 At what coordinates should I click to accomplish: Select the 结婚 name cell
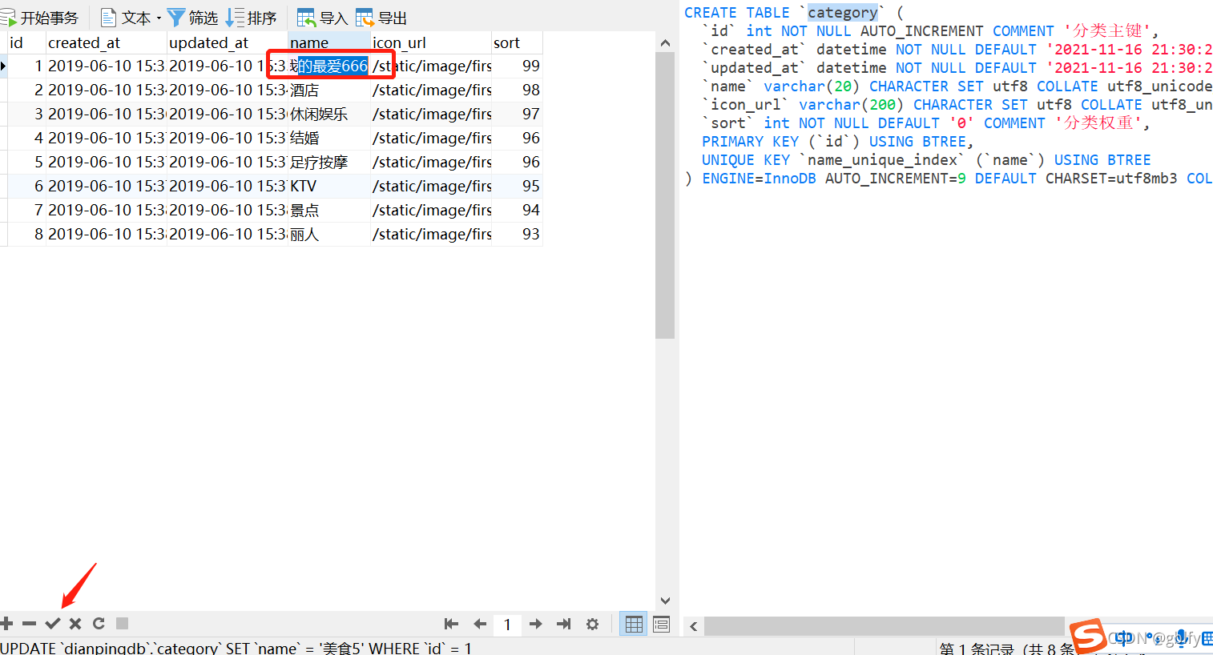(x=329, y=138)
